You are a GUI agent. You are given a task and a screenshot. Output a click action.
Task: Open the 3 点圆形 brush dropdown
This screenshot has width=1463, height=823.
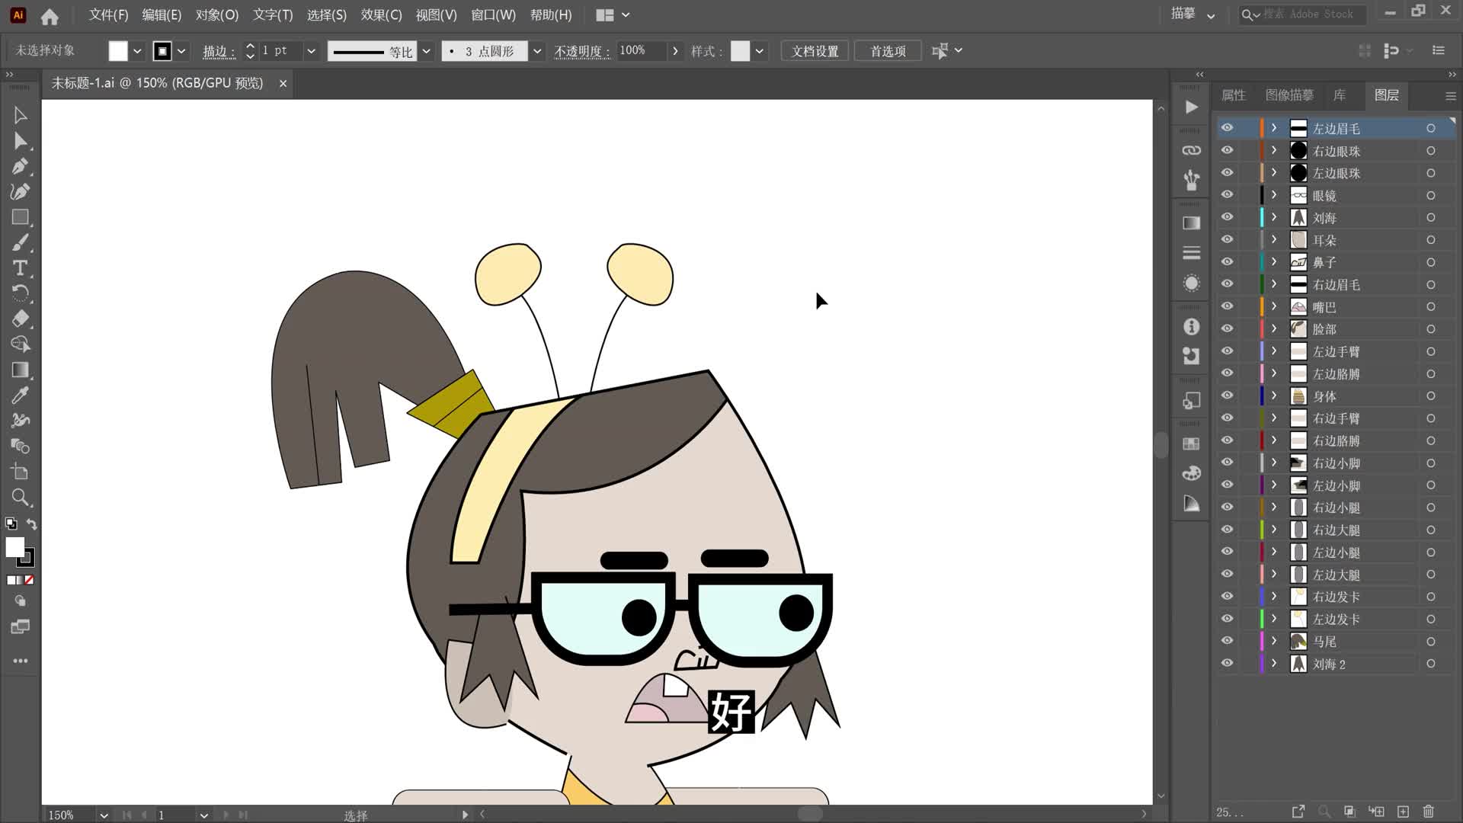click(537, 51)
